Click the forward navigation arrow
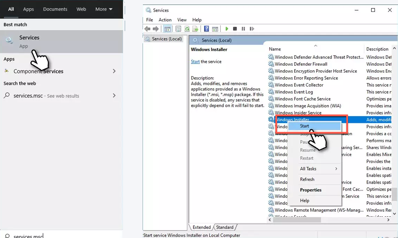Screen dimensions: 398x238 click(x=156, y=29)
